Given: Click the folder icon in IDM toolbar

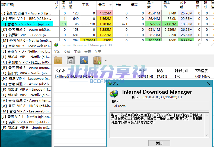Looking at the screenshot, I should pyautogui.click(x=58, y=60).
